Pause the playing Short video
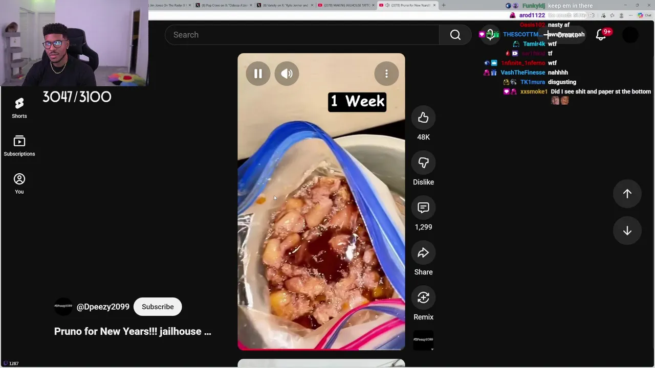Image resolution: width=655 pixels, height=368 pixels. (258, 74)
